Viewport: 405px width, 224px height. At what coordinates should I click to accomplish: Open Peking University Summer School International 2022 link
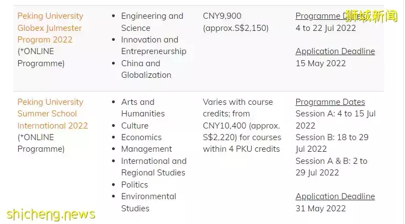tap(52, 114)
